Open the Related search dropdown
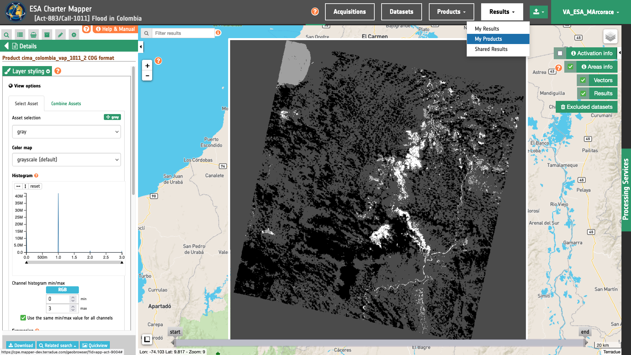The image size is (631, 355). pyautogui.click(x=58, y=345)
